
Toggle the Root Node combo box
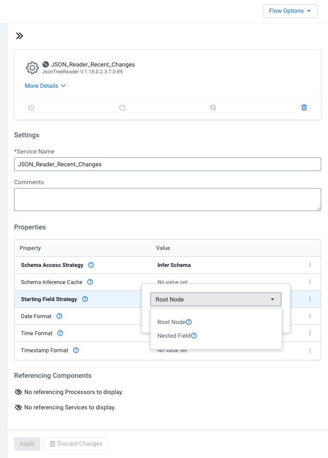pos(216,299)
